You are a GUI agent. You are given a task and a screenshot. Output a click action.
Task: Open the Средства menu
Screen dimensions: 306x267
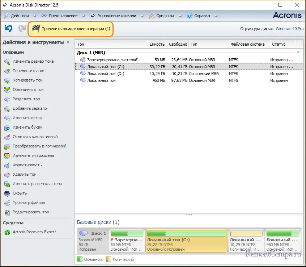point(165,16)
